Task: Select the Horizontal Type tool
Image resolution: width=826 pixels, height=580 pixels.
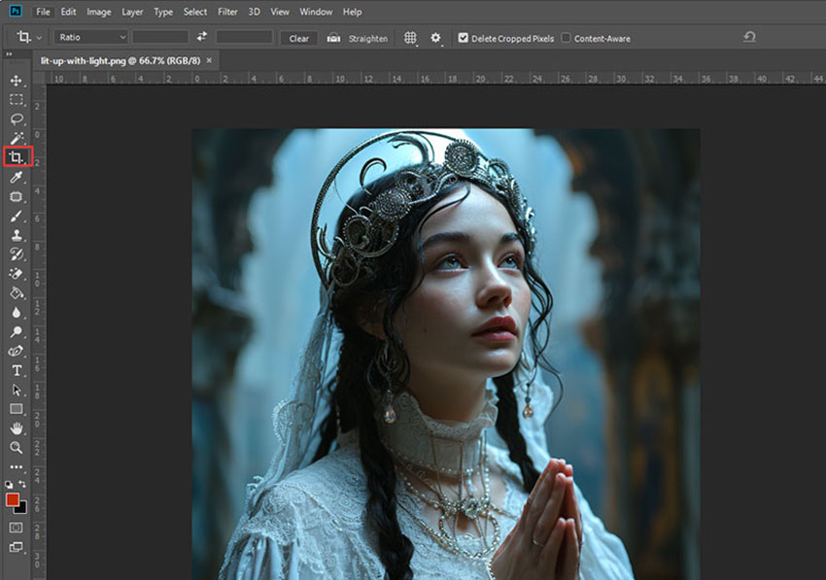Action: tap(17, 370)
